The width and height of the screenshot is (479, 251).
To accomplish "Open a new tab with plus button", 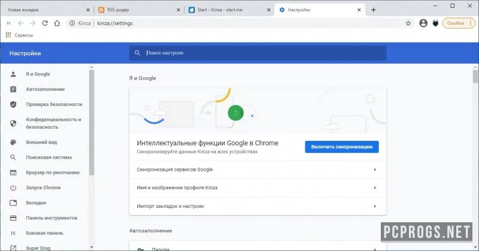I will point(373,10).
